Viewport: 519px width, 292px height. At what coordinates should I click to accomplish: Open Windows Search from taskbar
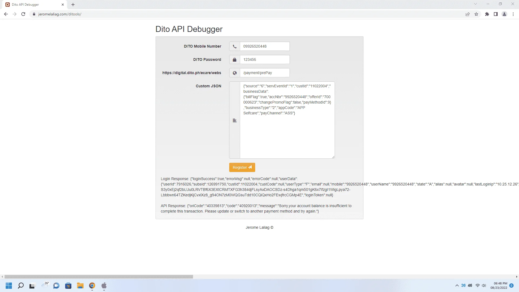click(21, 286)
